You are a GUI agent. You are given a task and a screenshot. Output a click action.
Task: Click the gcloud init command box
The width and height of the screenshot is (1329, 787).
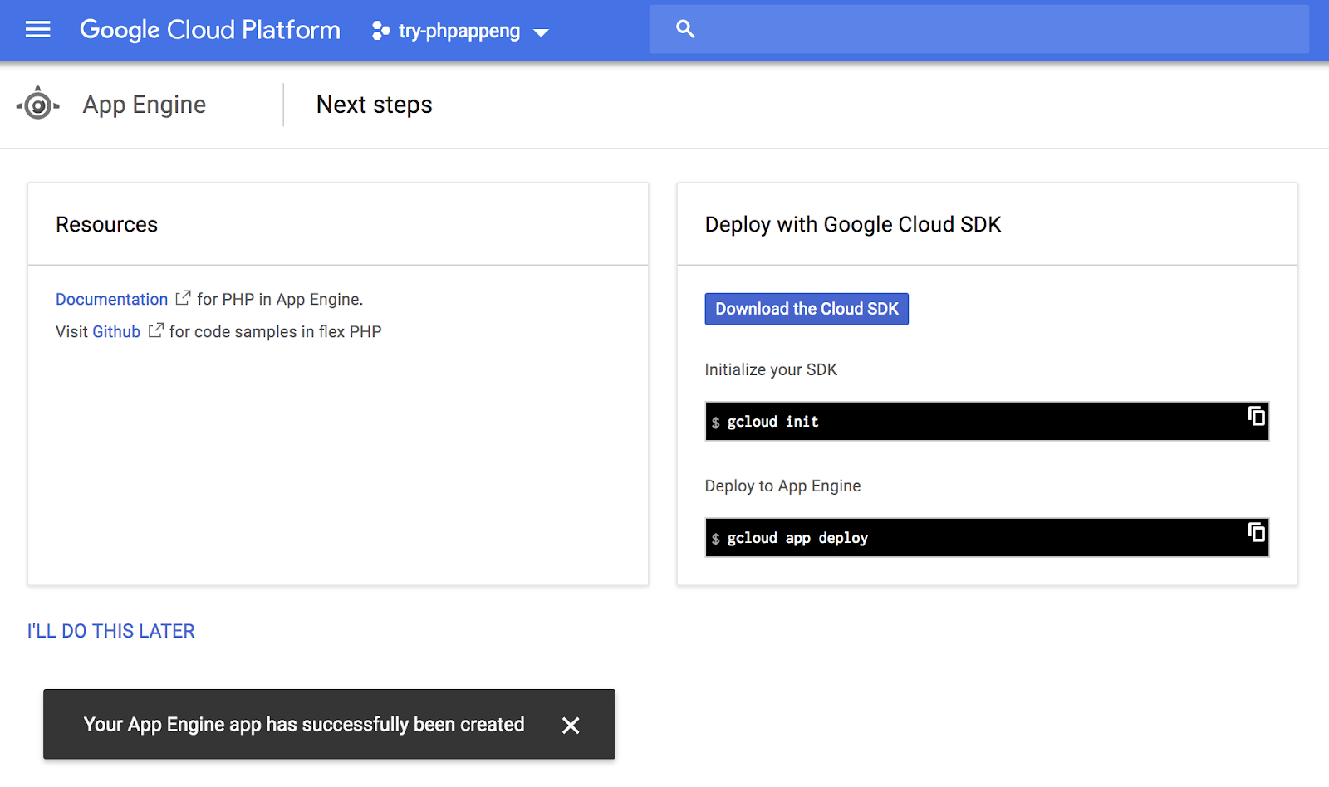(x=972, y=422)
